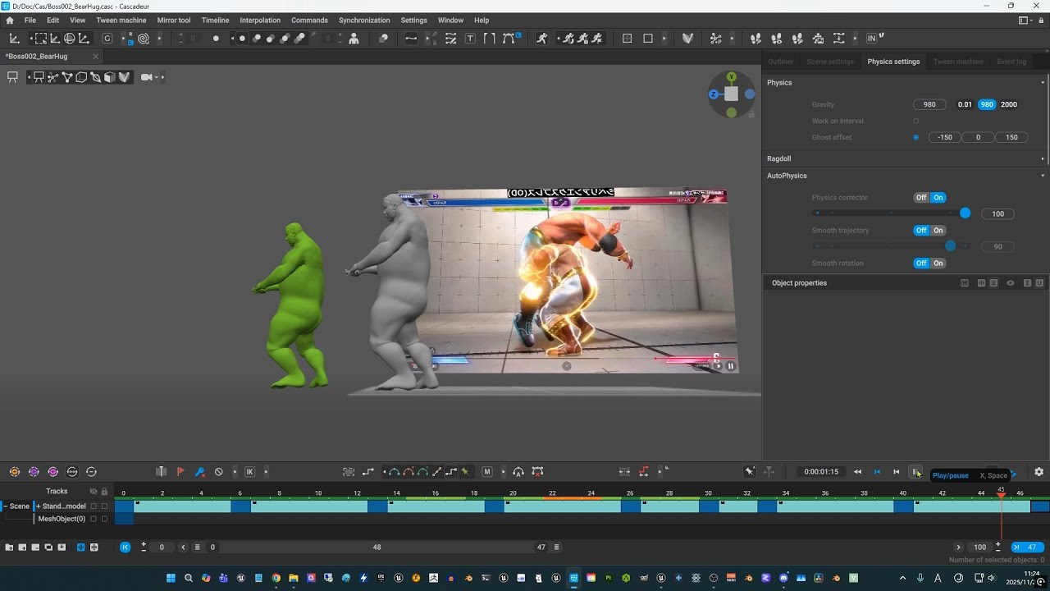Viewport: 1050px width, 591px height.
Task: Set gravity preset to 980
Action: tap(987, 105)
